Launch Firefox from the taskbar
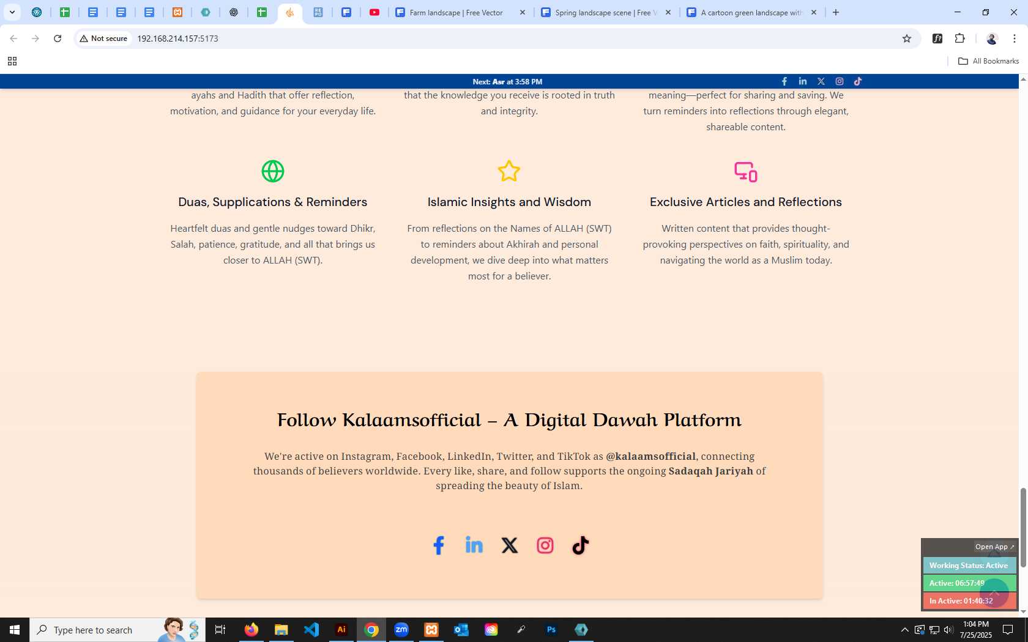 tap(251, 630)
